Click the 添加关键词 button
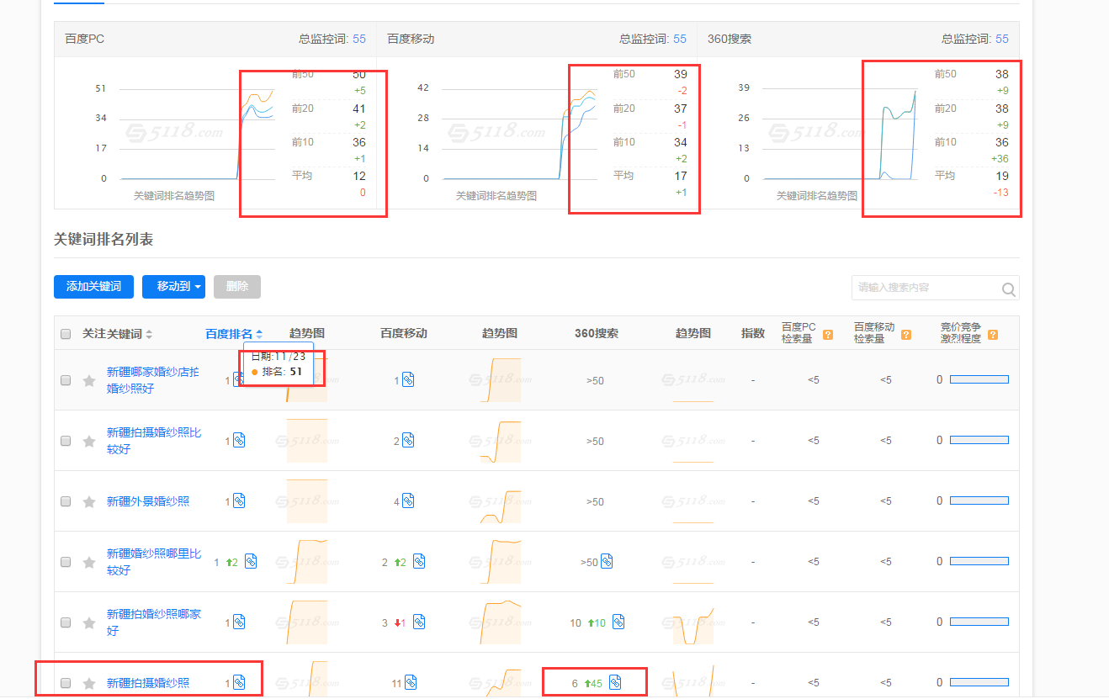This screenshot has height=699, width=1109. pos(93,287)
